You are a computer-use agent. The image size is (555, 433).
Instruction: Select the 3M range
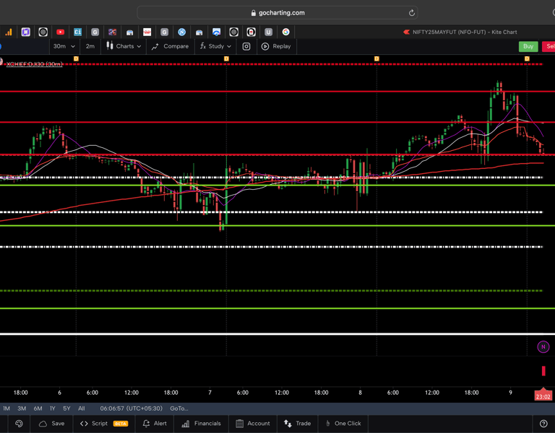click(x=22, y=408)
